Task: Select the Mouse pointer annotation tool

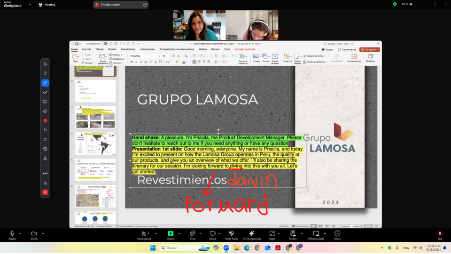Action: 45,64
